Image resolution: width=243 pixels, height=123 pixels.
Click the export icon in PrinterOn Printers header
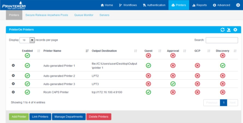coord(229,29)
